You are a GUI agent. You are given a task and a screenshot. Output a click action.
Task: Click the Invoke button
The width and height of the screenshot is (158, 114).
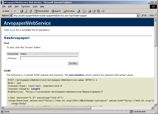[73, 63]
